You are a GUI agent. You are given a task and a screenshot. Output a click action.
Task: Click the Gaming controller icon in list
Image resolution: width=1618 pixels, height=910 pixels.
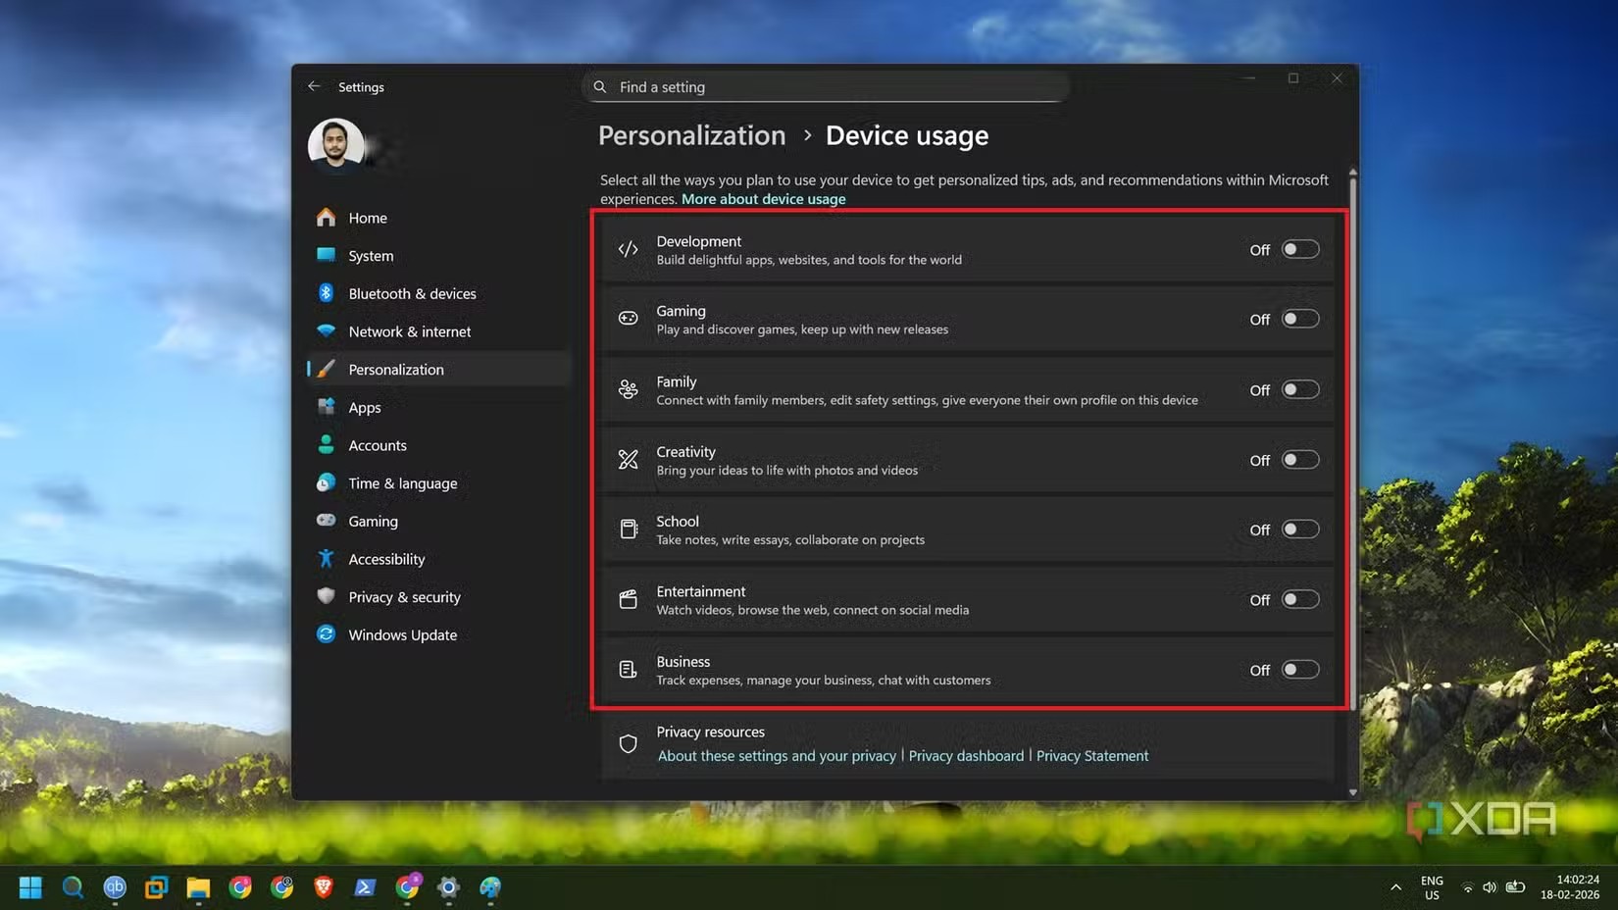pyautogui.click(x=628, y=319)
